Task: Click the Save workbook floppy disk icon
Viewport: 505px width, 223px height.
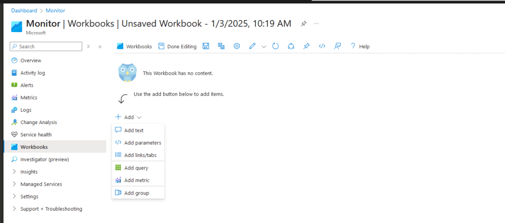Action: coord(206,46)
